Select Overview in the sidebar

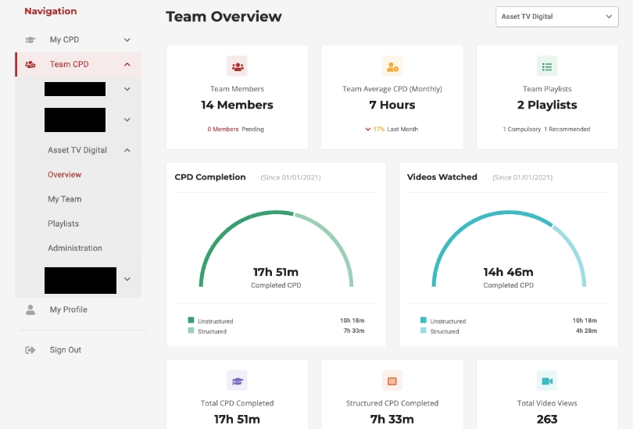point(65,175)
